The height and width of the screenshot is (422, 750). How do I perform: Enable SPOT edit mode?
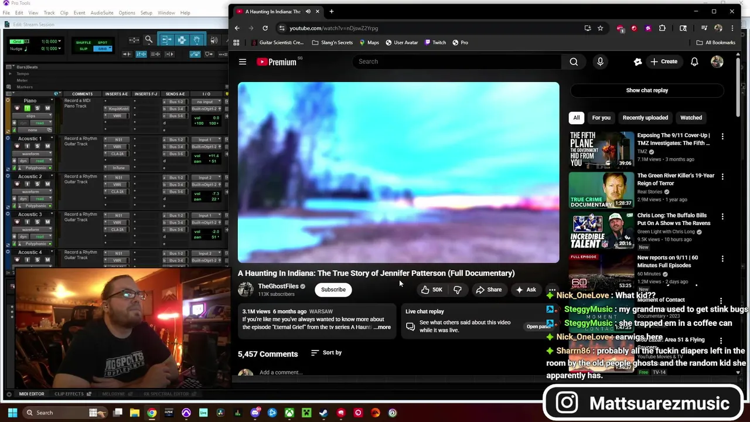(x=103, y=42)
